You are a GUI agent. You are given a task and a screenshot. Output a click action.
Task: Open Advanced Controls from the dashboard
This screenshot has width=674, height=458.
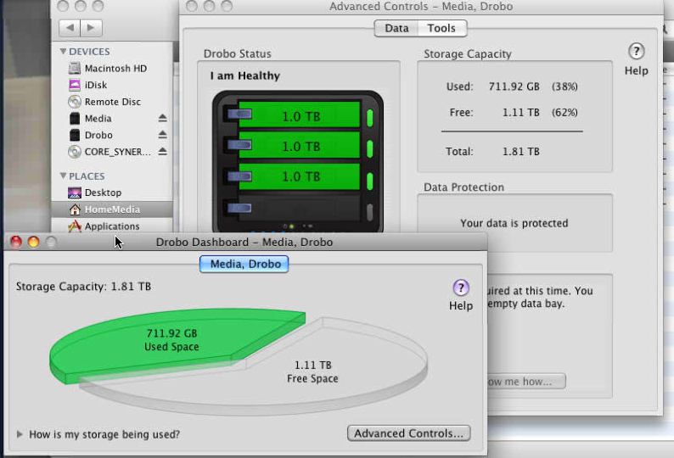coord(409,433)
